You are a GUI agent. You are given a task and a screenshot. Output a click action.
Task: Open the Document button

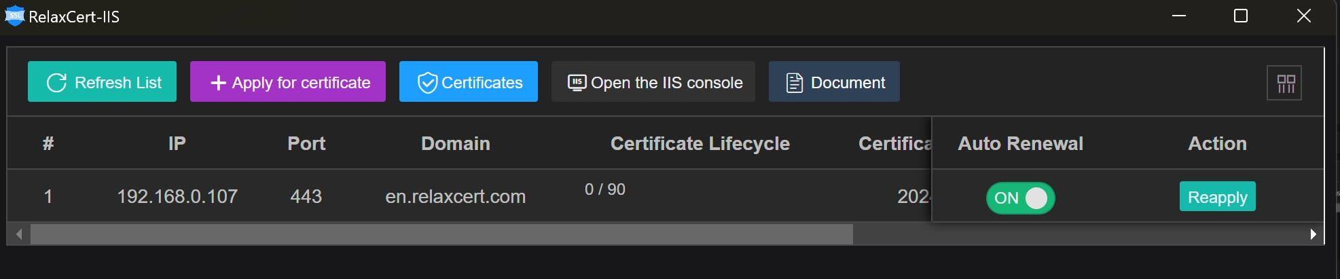(834, 81)
